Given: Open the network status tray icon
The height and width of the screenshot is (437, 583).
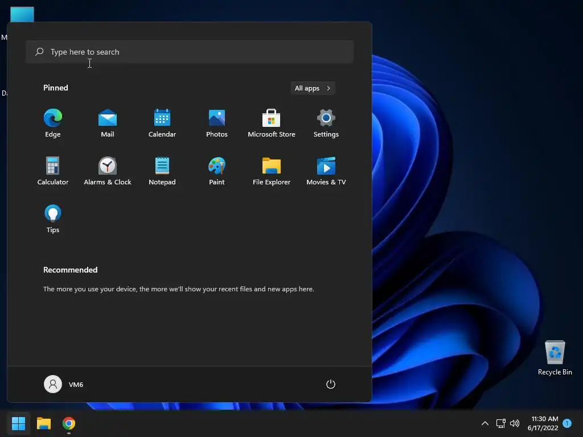Looking at the screenshot, I should [x=500, y=423].
